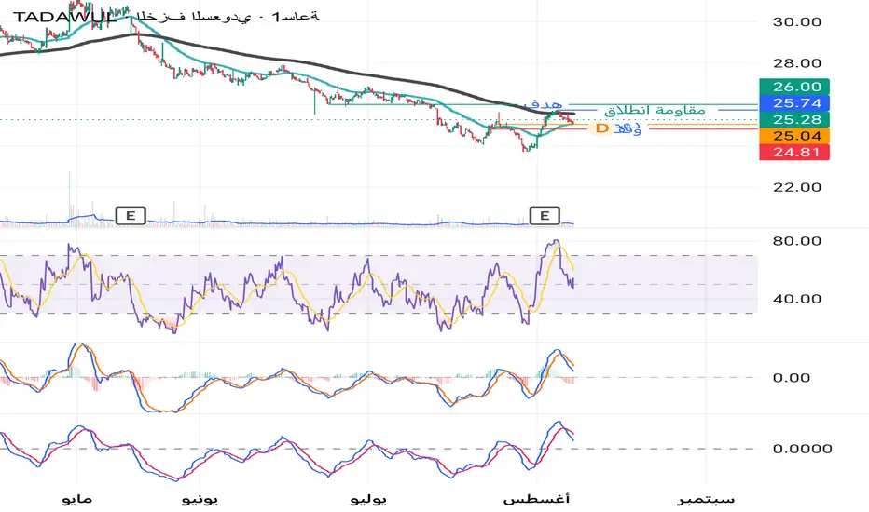Open the E earnings marker near August
The height and width of the screenshot is (512, 869).
tap(545, 215)
